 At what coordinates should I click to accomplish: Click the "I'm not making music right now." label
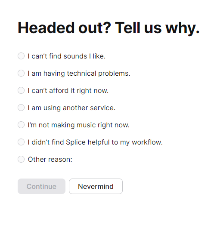click(x=79, y=125)
